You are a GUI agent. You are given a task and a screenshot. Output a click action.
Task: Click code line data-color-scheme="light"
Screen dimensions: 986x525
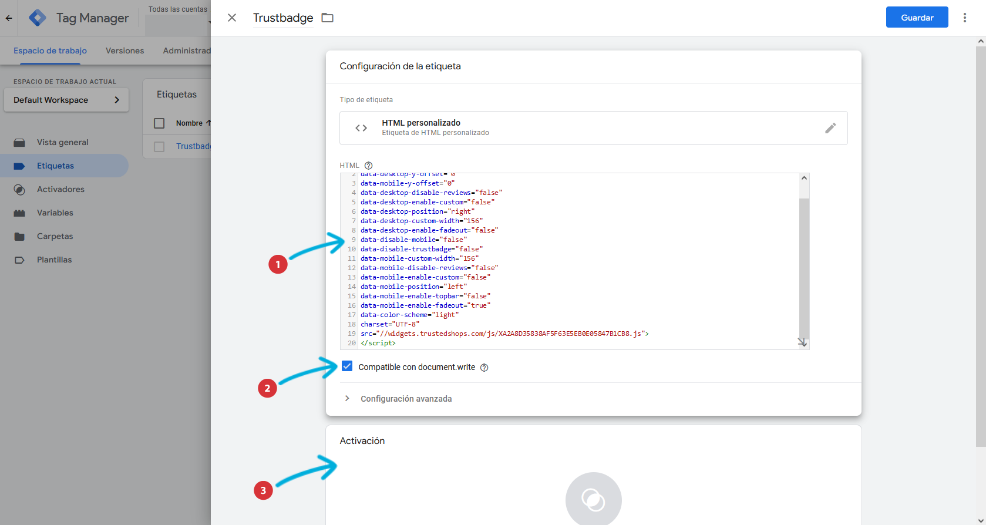(410, 315)
